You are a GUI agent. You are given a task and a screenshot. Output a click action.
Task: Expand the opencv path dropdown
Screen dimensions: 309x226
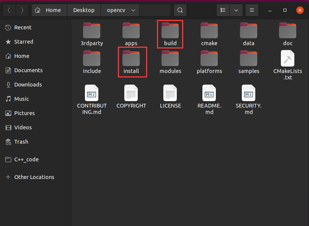point(133,10)
